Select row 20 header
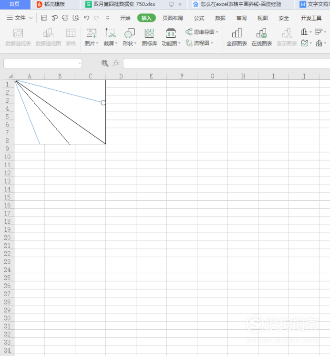 (7, 237)
